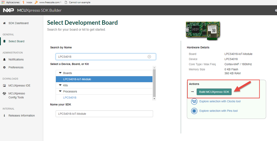Screen dimensions: 277x141
Task: Open Notifications in sidebar
Action: (16, 59)
